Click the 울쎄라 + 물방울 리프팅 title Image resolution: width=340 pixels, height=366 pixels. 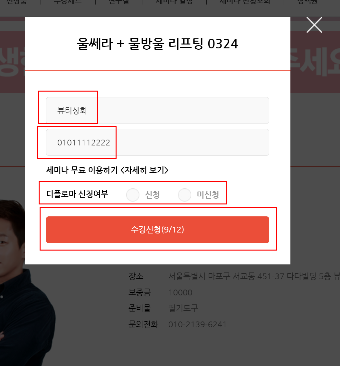click(157, 44)
